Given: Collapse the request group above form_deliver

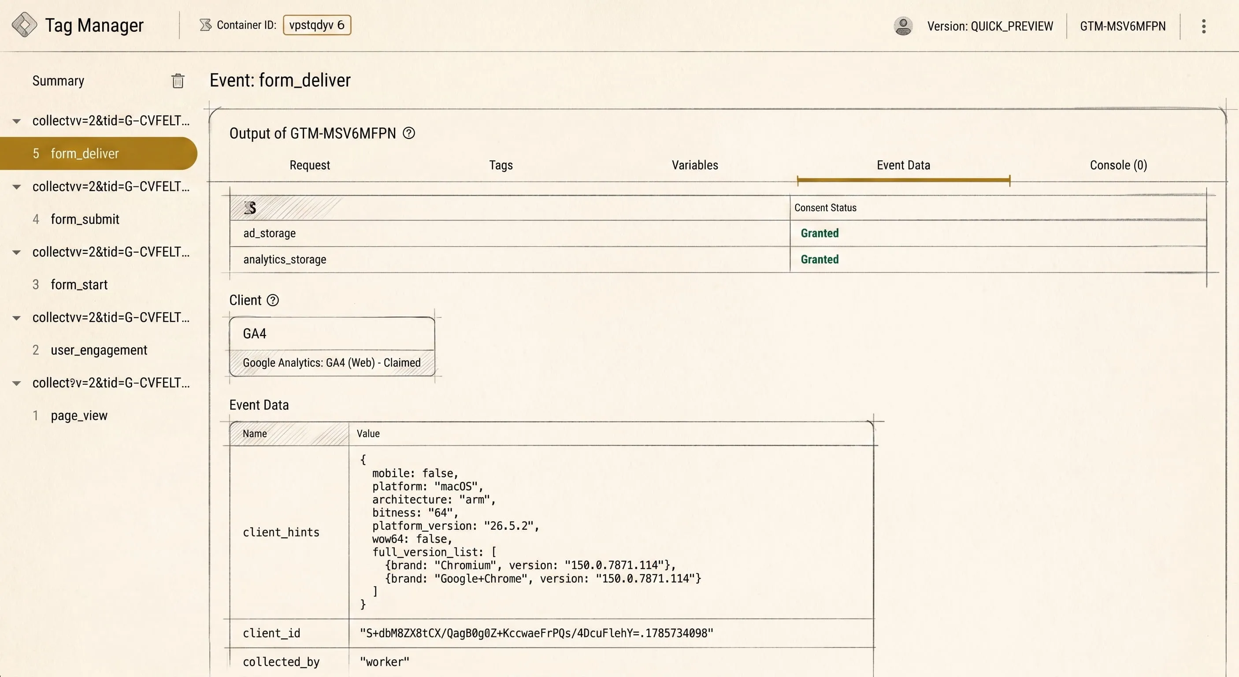Looking at the screenshot, I should pos(16,121).
